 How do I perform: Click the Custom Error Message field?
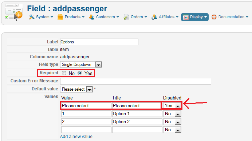tap(135, 81)
